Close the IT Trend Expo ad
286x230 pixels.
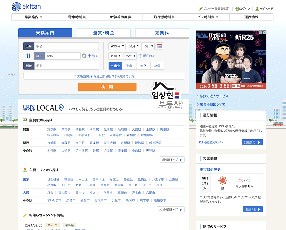264,32
